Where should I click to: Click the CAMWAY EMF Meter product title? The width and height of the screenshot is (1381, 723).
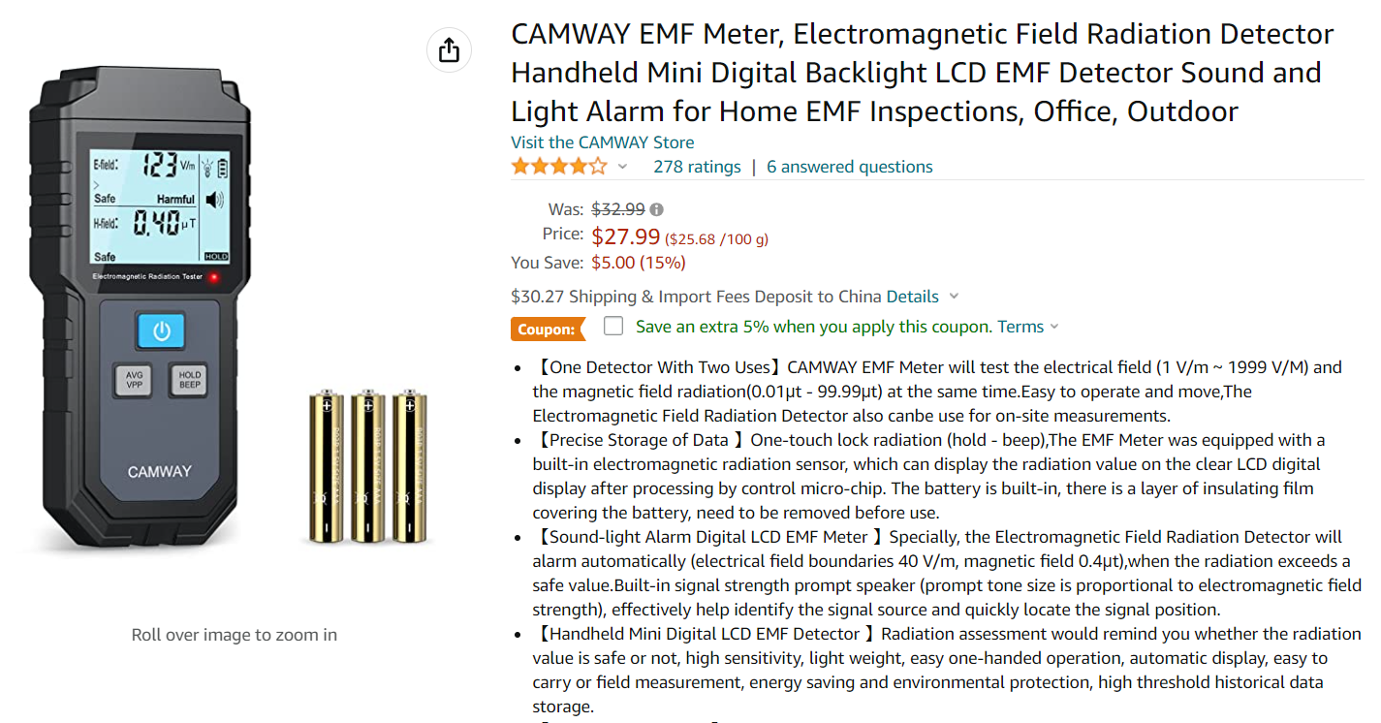tap(923, 73)
